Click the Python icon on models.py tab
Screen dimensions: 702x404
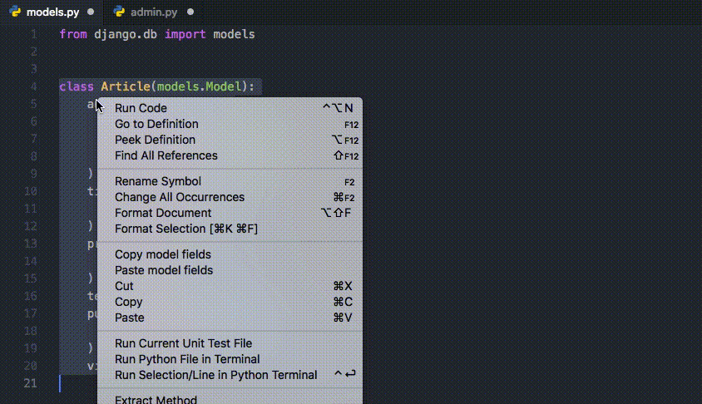pyautogui.click(x=15, y=12)
